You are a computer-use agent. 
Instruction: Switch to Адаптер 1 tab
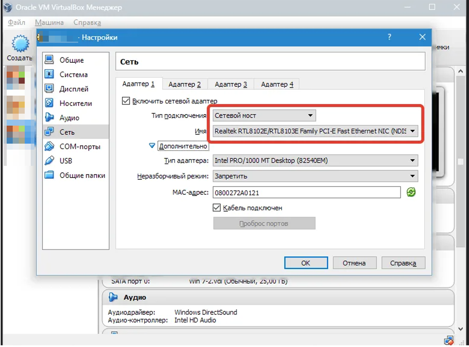[x=139, y=84]
